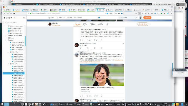Switch to the TweetDeck tab in Chrome window
This screenshot has height=106, width=188.
(x=23, y=4)
